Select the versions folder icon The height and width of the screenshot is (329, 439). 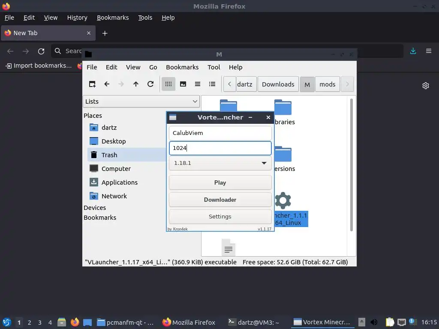[x=283, y=154]
